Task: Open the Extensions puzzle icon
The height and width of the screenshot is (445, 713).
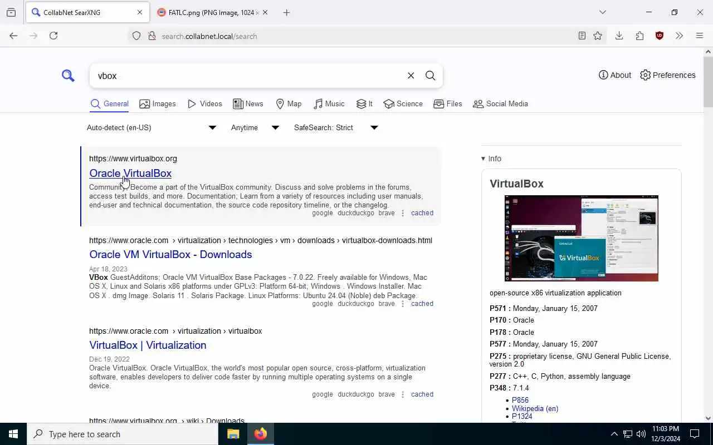Action: coord(639,36)
